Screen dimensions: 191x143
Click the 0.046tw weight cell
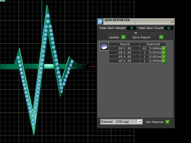(x=155, y=48)
